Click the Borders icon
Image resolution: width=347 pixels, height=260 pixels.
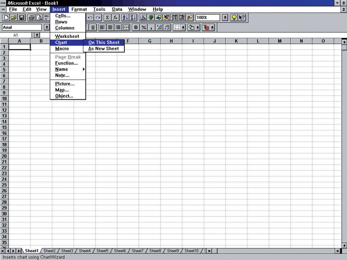click(177, 27)
